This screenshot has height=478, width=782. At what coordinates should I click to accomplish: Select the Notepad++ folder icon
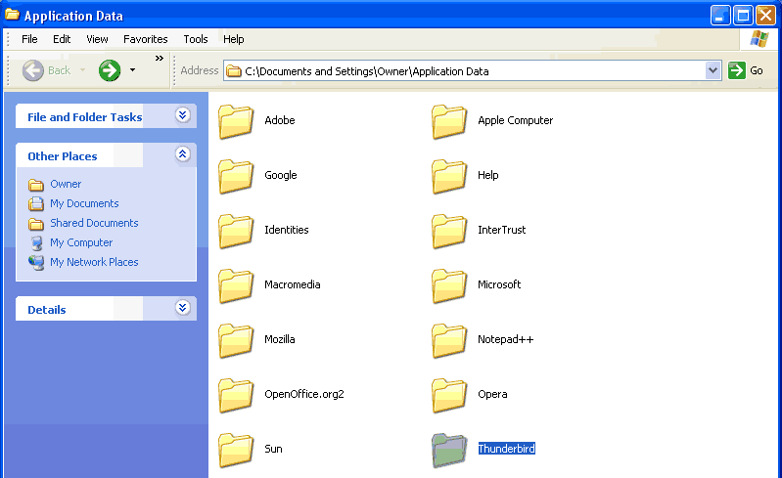click(x=449, y=340)
